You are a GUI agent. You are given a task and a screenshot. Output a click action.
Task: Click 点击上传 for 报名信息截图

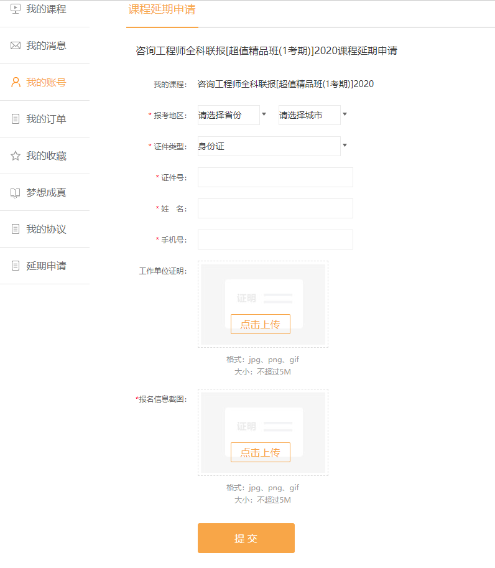(x=260, y=452)
